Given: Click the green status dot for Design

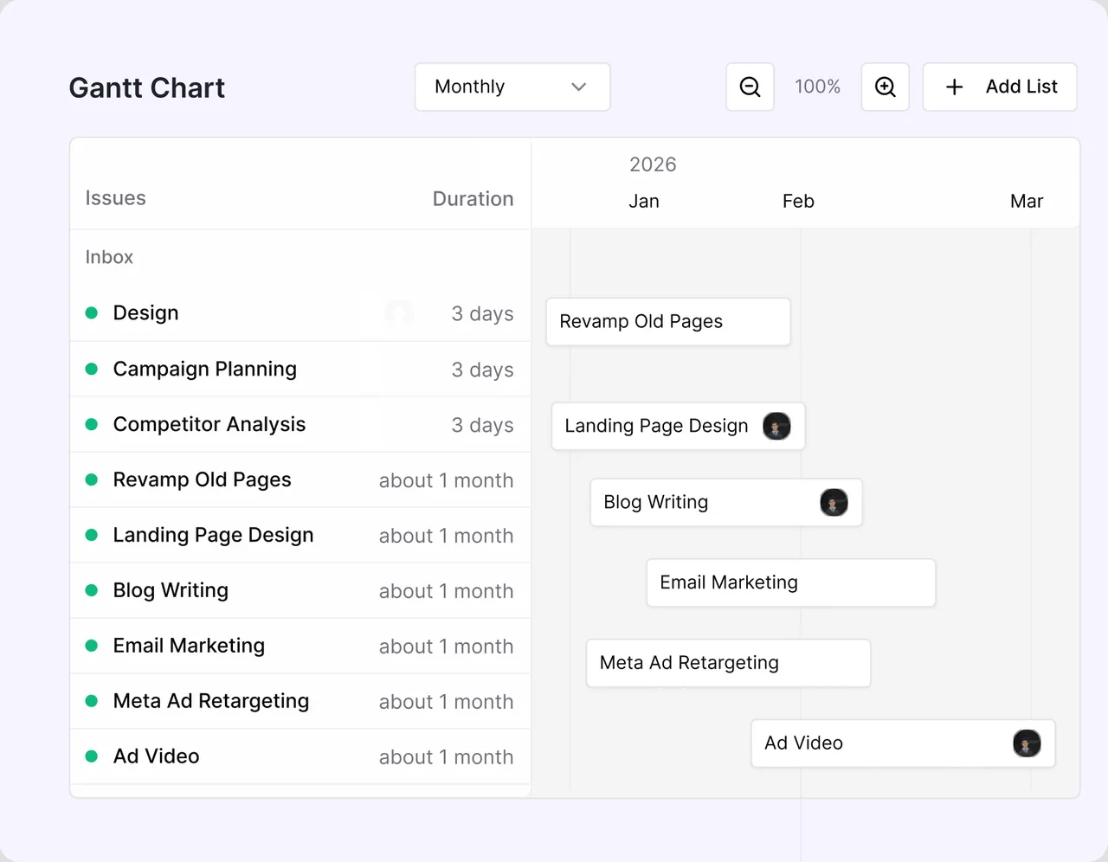Looking at the screenshot, I should point(92,313).
